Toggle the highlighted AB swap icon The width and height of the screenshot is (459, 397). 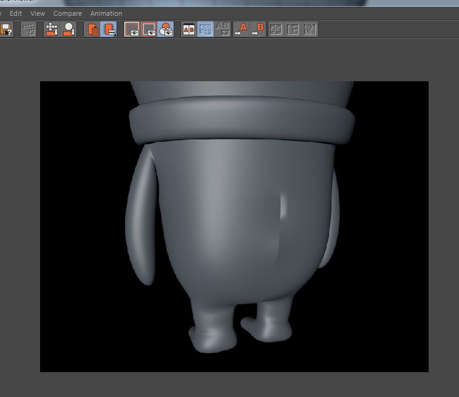tap(205, 29)
